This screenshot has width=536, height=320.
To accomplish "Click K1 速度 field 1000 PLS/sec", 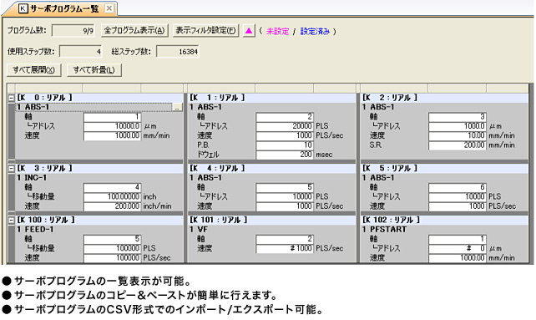I will click(285, 135).
